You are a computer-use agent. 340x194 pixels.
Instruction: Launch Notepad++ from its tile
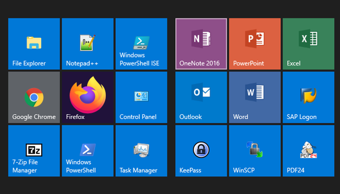pyautogui.click(x=87, y=44)
